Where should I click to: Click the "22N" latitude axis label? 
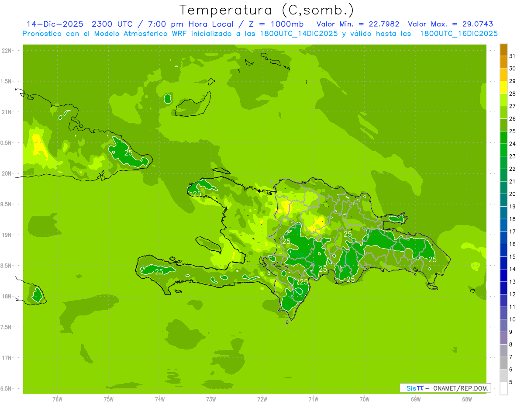pos(7,51)
